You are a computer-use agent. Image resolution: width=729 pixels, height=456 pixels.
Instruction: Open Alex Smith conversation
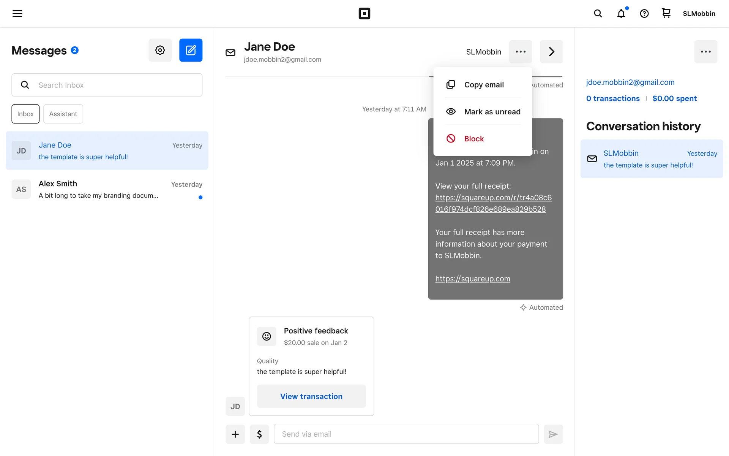[x=107, y=190]
